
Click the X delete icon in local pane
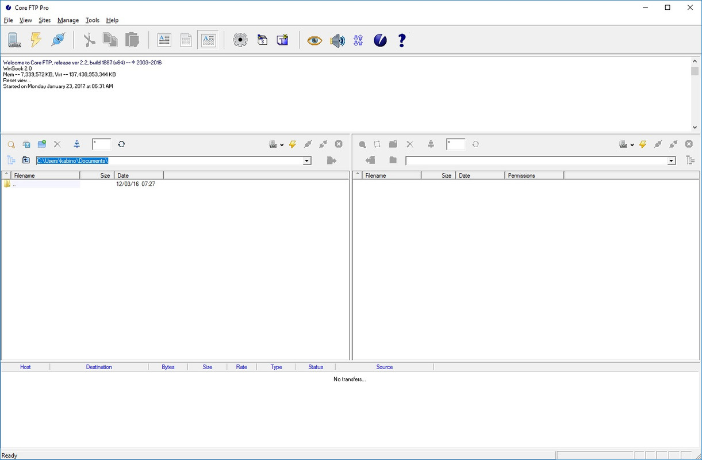57,144
